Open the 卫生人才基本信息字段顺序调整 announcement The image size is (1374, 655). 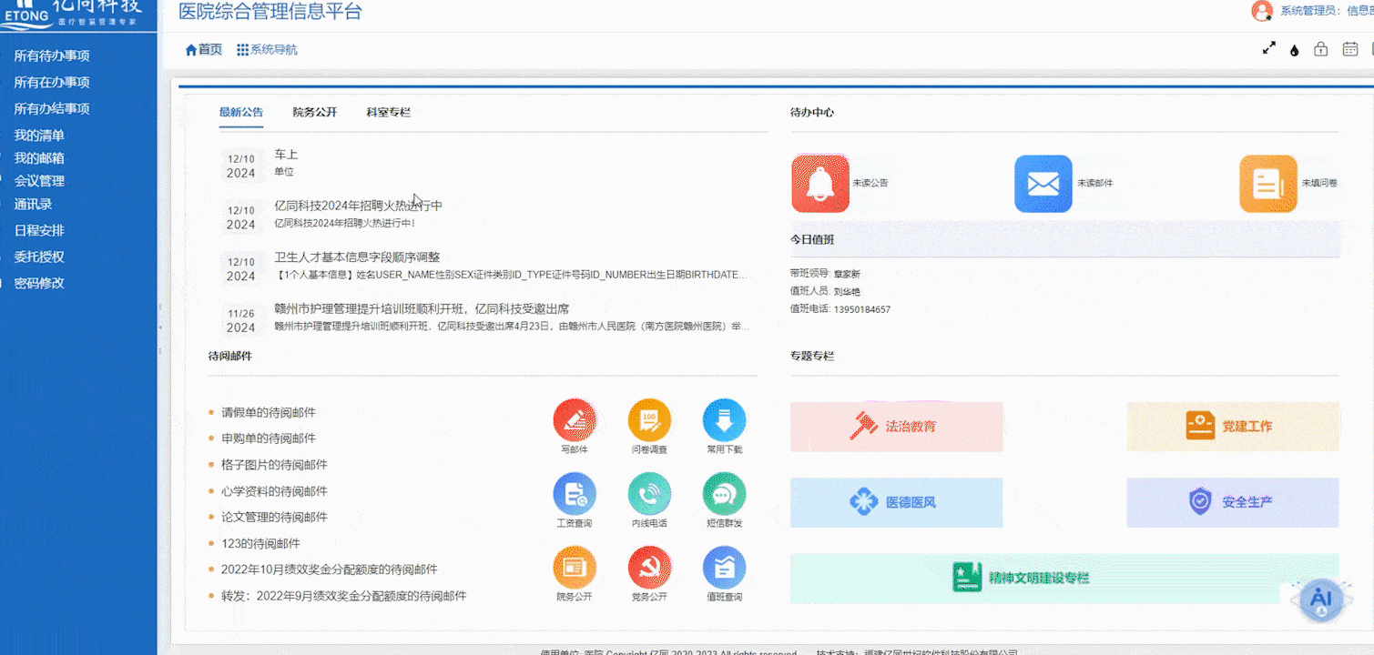357,257
